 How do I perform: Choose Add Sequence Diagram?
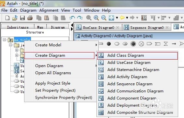(x=137, y=84)
